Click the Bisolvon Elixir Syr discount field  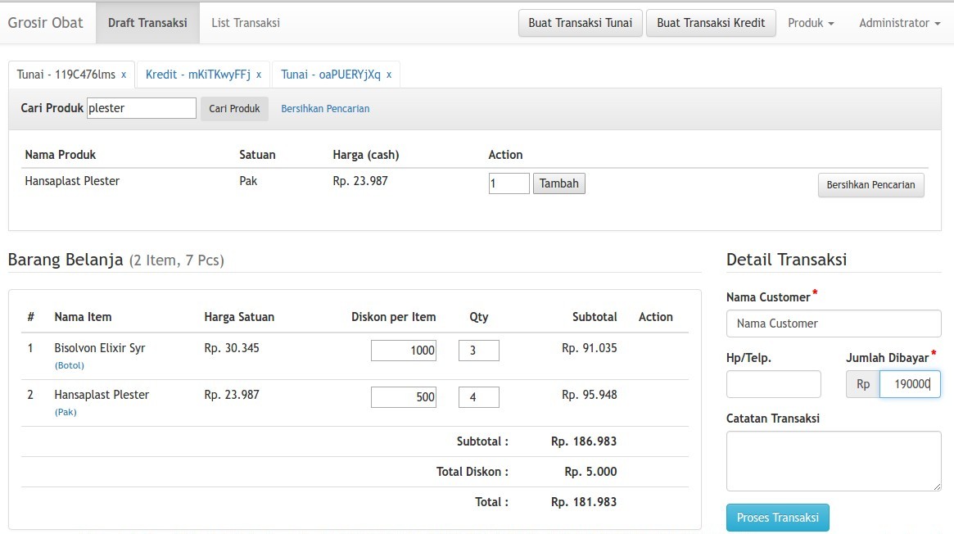coord(404,351)
